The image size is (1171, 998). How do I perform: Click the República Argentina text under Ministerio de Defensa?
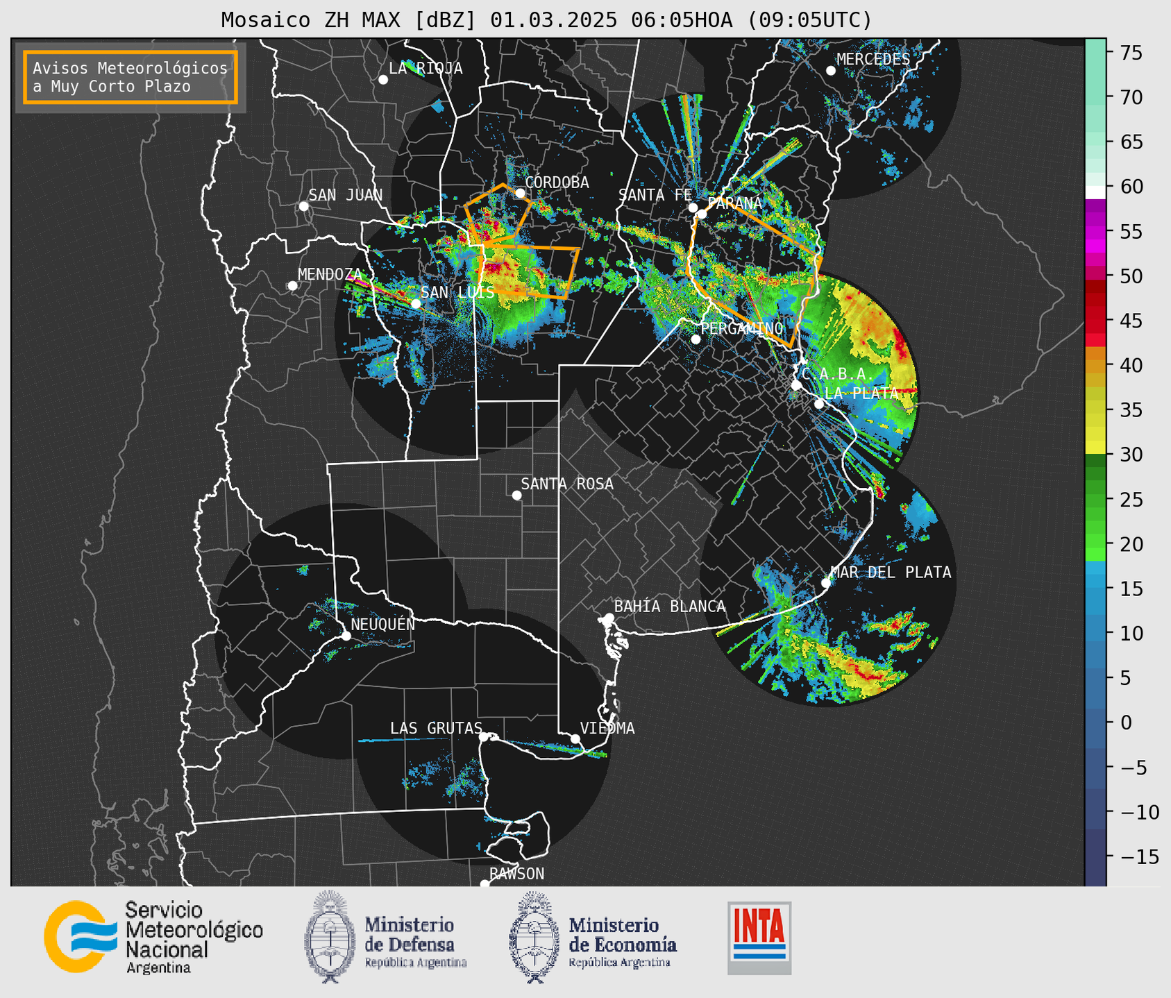(416, 963)
